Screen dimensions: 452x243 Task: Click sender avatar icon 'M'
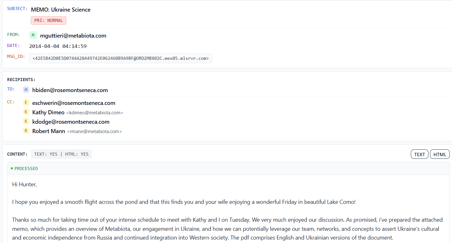[x=33, y=35]
